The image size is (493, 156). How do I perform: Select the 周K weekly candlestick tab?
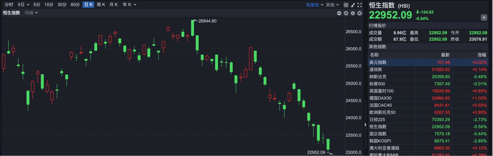[101, 5]
